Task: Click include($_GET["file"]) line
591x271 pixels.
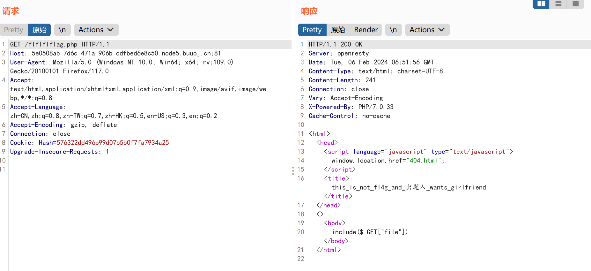Action: [370, 232]
